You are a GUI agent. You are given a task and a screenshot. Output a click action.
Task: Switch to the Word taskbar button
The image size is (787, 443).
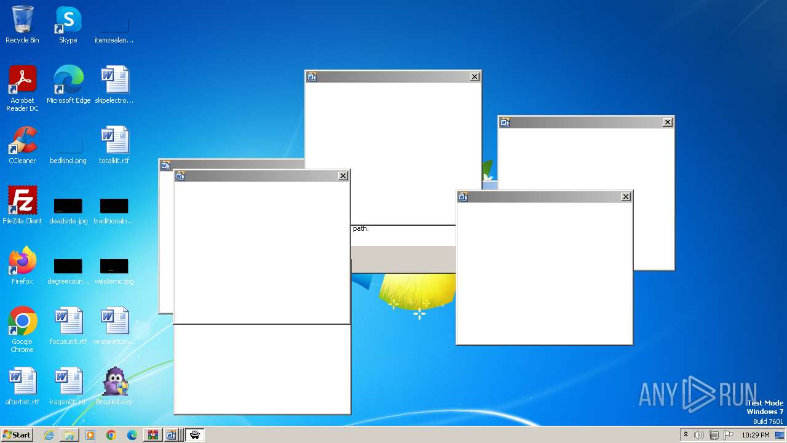pos(172,435)
